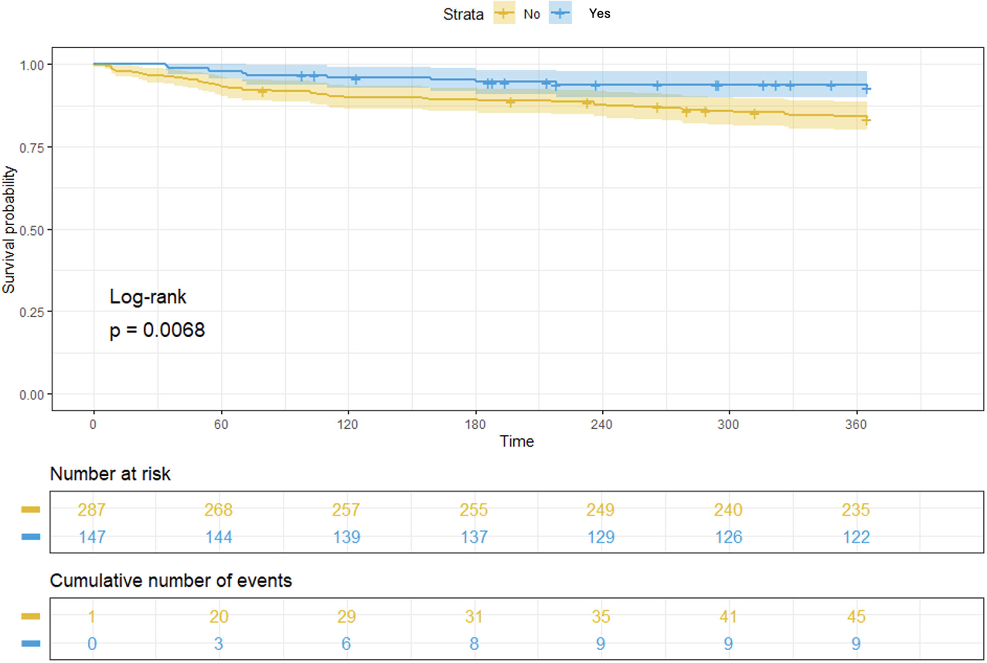Click the 'Strata' legend title
This screenshot has height=663, width=987.
[x=463, y=15]
